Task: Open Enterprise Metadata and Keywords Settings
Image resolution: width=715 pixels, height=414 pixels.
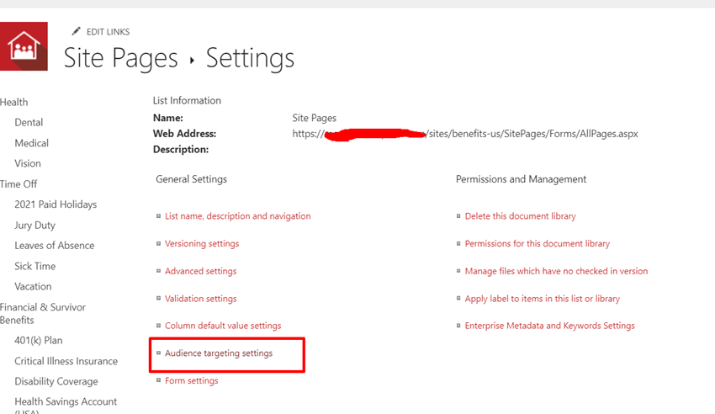Action: tap(549, 326)
